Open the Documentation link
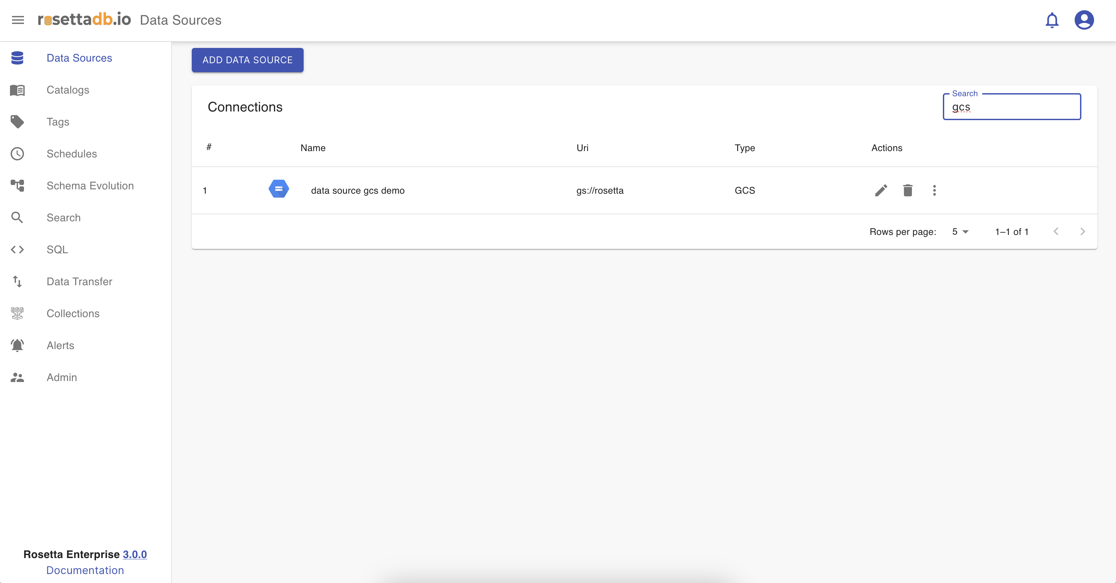 [85, 570]
